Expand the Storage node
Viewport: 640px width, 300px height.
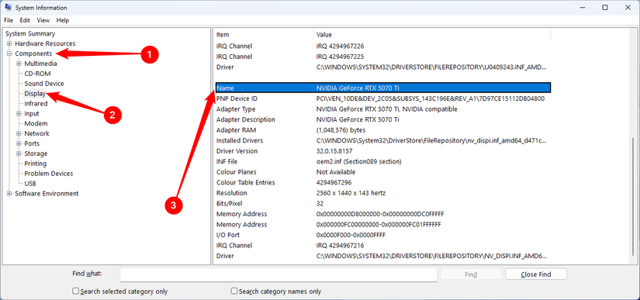click(x=19, y=153)
